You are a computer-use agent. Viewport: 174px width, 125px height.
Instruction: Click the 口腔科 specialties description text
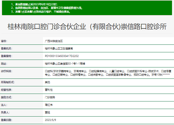(x=108, y=73)
